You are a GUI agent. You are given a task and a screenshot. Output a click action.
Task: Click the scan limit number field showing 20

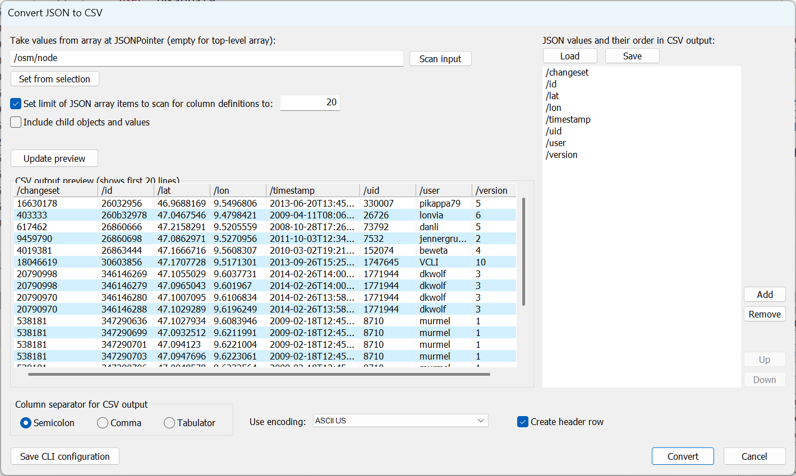click(x=310, y=102)
